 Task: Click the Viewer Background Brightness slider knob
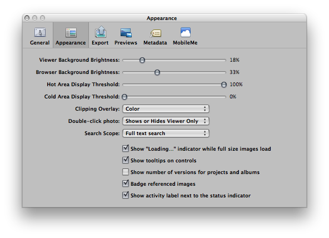click(x=142, y=60)
